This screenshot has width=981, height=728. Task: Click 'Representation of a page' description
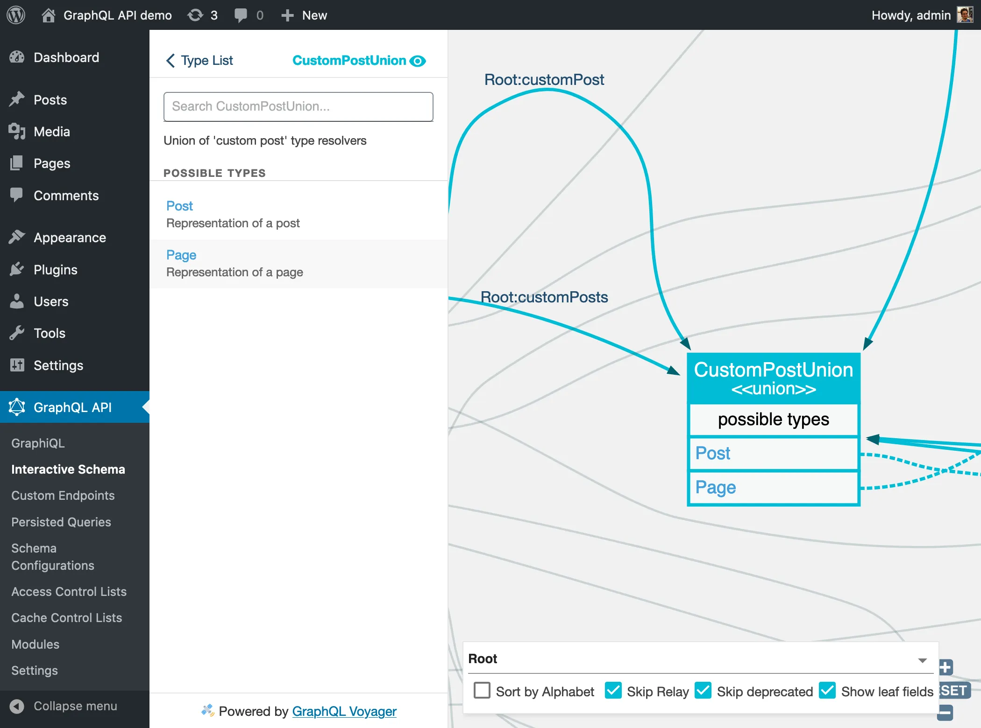(235, 272)
